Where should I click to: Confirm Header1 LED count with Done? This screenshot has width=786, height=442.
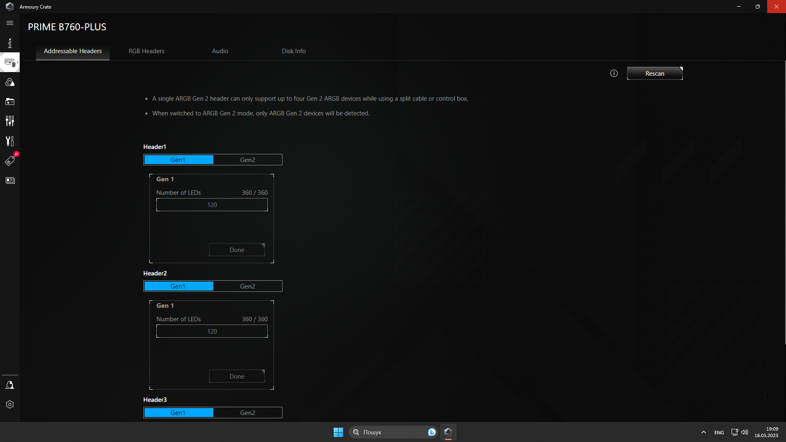[237, 250]
